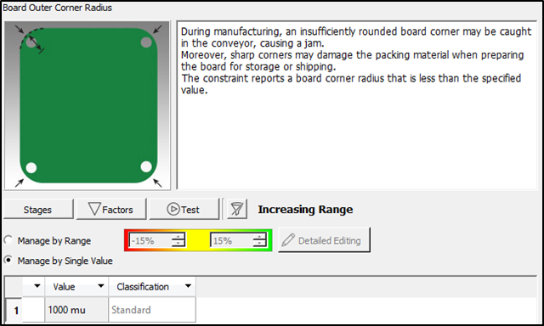The height and width of the screenshot is (326, 544).
Task: Click the 15% upper range input field
Action: coord(232,240)
